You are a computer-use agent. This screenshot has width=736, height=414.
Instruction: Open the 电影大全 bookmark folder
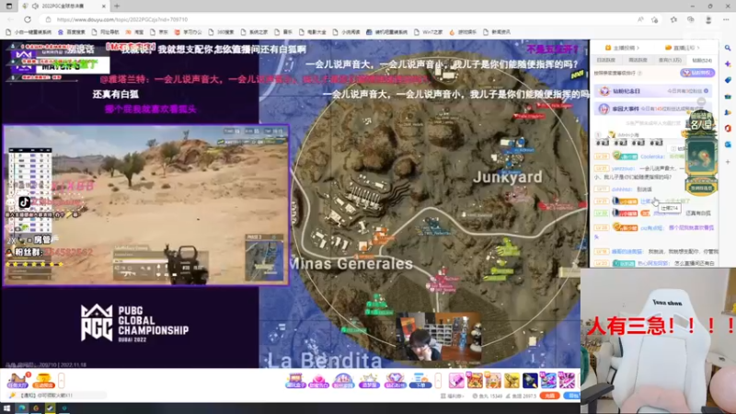coord(312,32)
